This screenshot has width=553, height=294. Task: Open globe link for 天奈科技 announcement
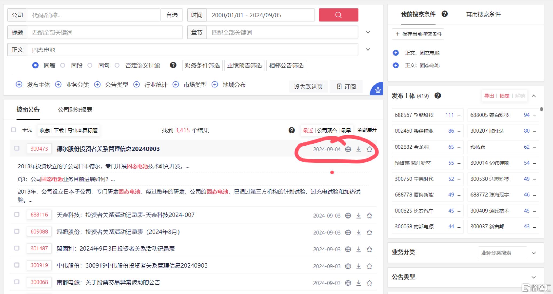[x=348, y=216]
